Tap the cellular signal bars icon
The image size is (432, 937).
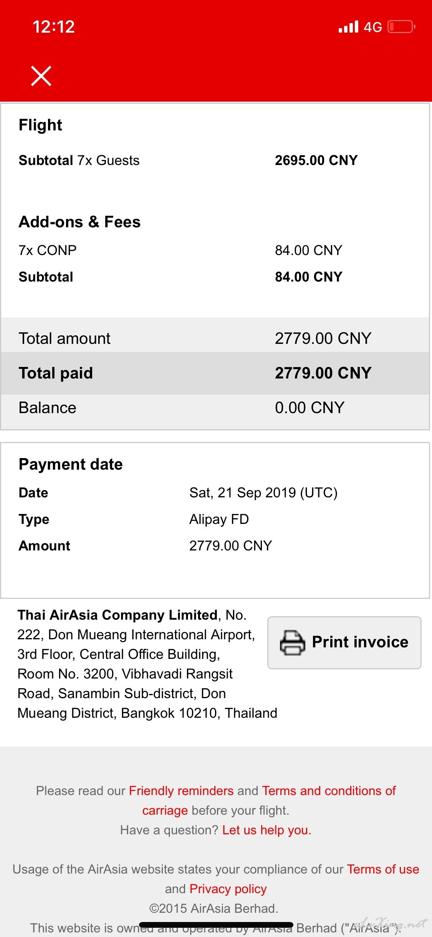pyautogui.click(x=348, y=27)
